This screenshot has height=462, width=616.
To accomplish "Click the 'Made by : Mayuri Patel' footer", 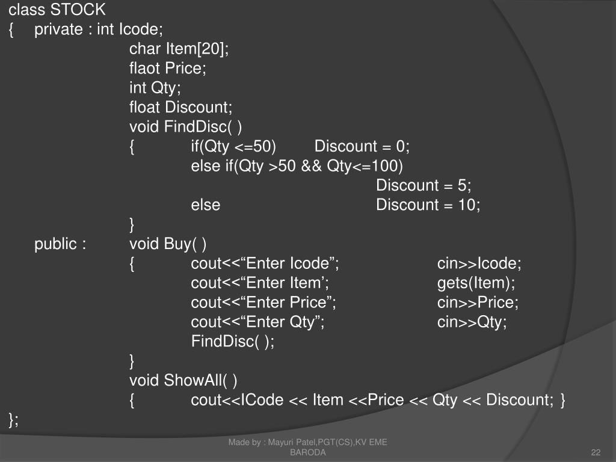I will coord(307,447).
